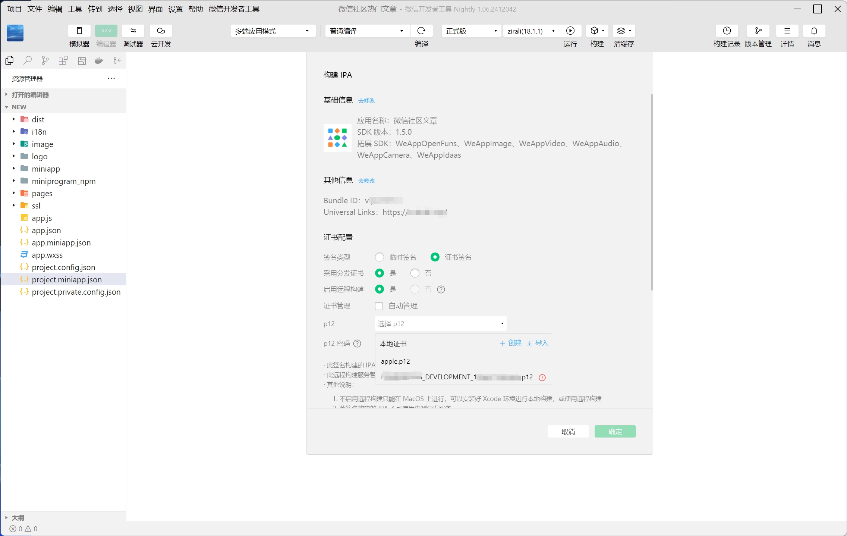Choose apple.p12 from local certificates
This screenshot has height=536, width=847.
tap(463, 361)
